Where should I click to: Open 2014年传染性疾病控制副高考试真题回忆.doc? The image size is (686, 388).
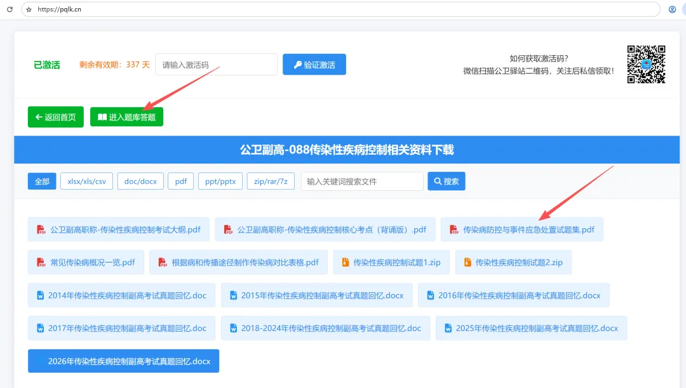(x=121, y=295)
